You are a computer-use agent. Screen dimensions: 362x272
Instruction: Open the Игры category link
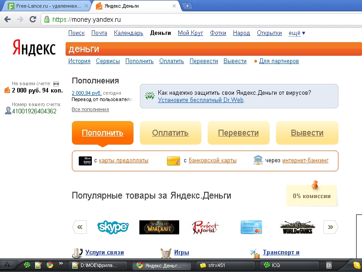pyautogui.click(x=181, y=253)
